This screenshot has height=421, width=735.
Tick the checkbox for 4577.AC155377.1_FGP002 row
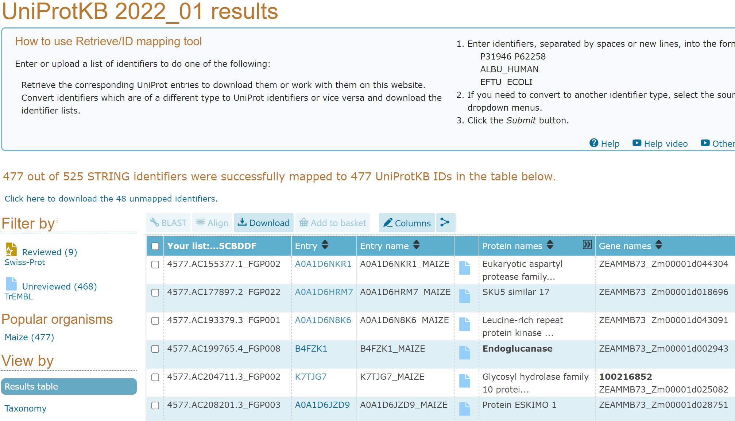pos(155,264)
